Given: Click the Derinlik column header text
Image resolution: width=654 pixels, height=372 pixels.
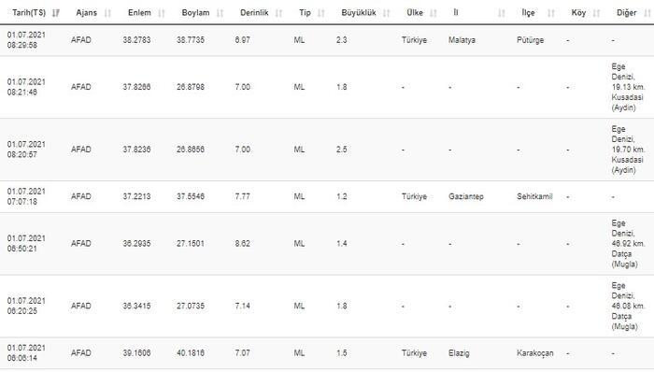Looking at the screenshot, I should tap(254, 13).
